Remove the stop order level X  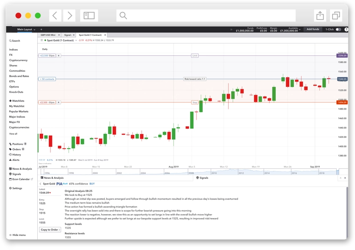coord(59,102)
